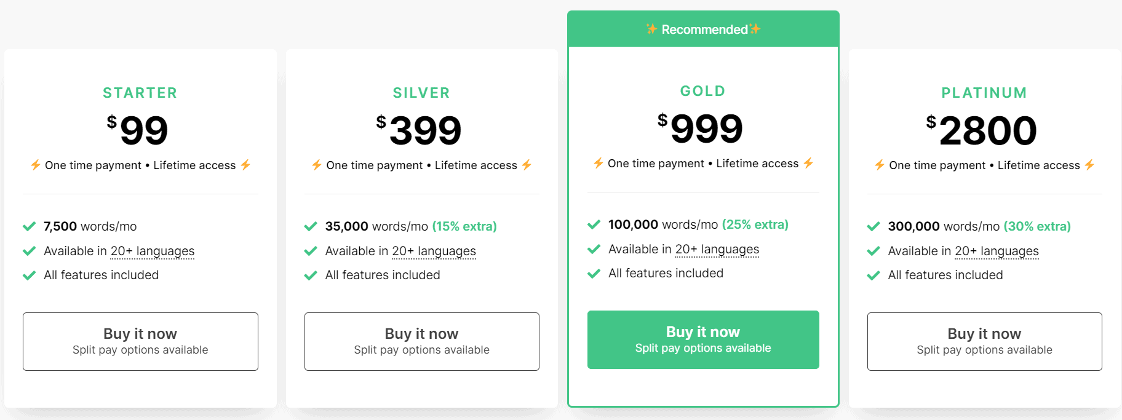Image resolution: width=1122 pixels, height=420 pixels.
Task: Click the PLATINUM plan title
Action: click(984, 92)
